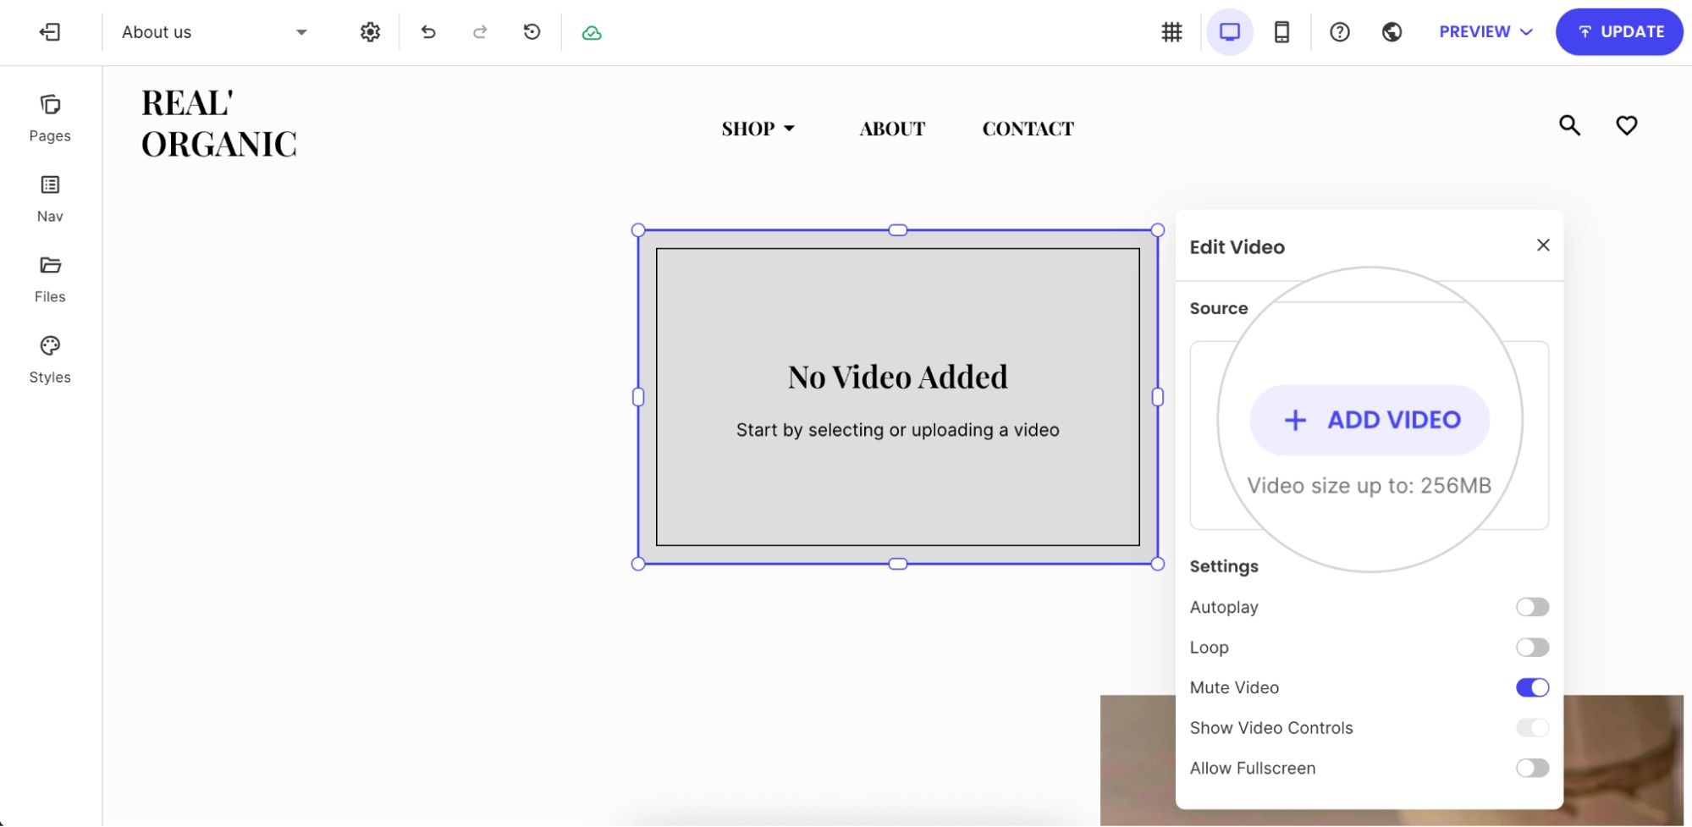Screen dimensions: 1692x827
Task: Click the REAL' ORGANIC site logo
Action: tap(219, 124)
